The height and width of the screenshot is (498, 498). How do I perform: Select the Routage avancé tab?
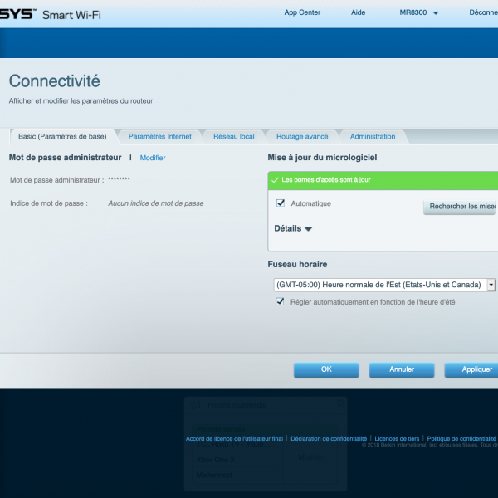(x=302, y=136)
